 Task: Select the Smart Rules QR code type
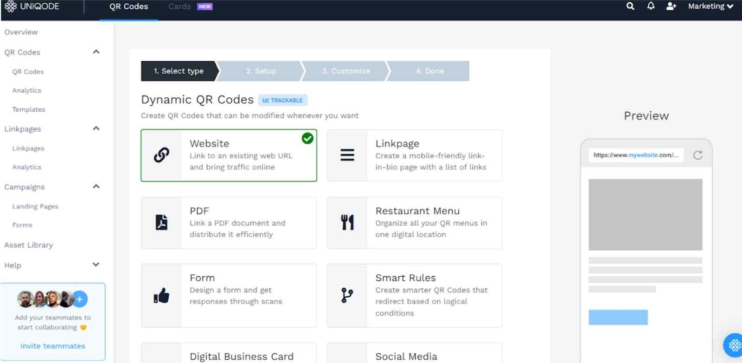coord(415,295)
